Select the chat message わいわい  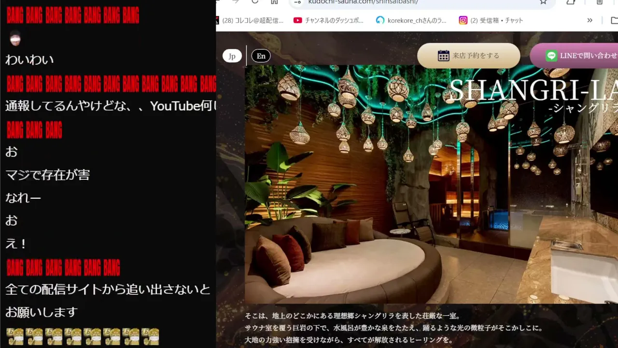pyautogui.click(x=29, y=60)
